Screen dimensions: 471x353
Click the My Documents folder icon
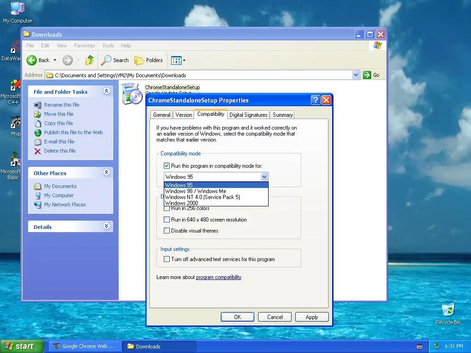pyautogui.click(x=38, y=187)
